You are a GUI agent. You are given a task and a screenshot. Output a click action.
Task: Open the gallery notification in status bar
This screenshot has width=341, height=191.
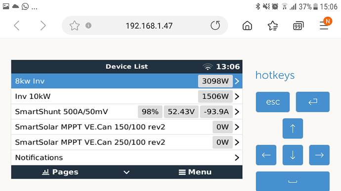click(x=6, y=6)
